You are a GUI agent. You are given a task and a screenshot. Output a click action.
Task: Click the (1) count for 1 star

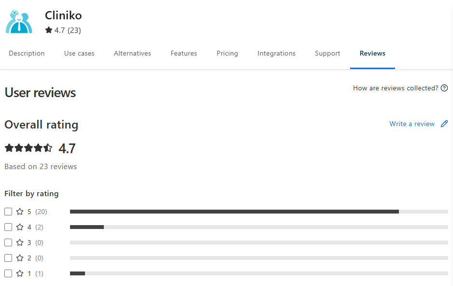pyautogui.click(x=39, y=273)
